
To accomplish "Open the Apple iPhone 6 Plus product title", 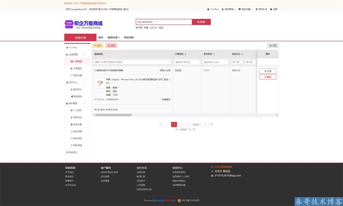I will (x=138, y=81).
